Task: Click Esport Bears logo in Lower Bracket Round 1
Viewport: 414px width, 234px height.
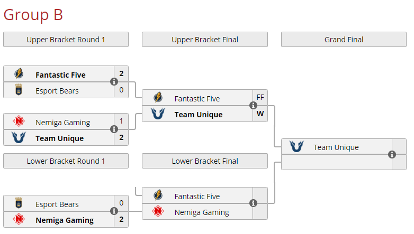Action: click(x=19, y=204)
